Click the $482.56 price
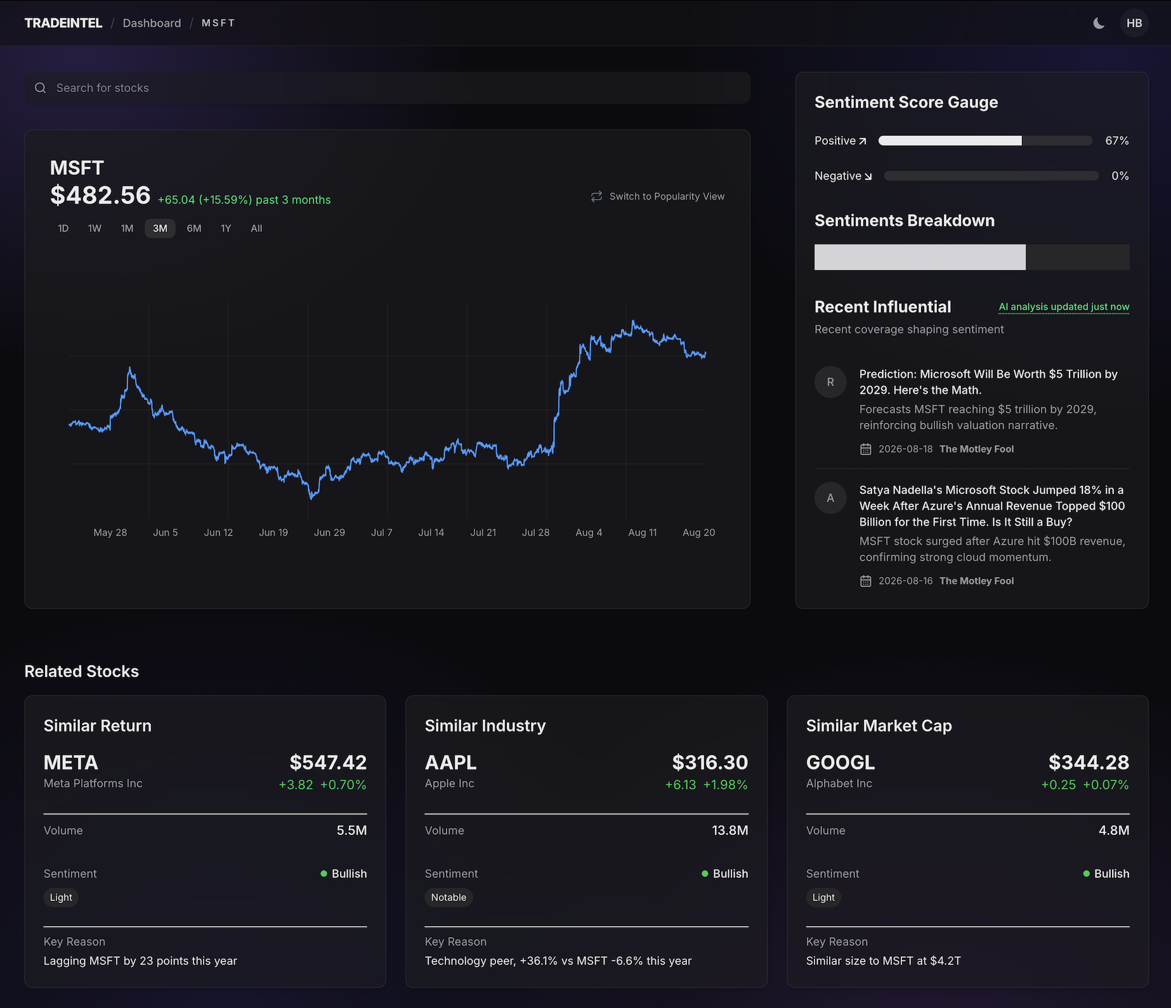 click(100, 195)
